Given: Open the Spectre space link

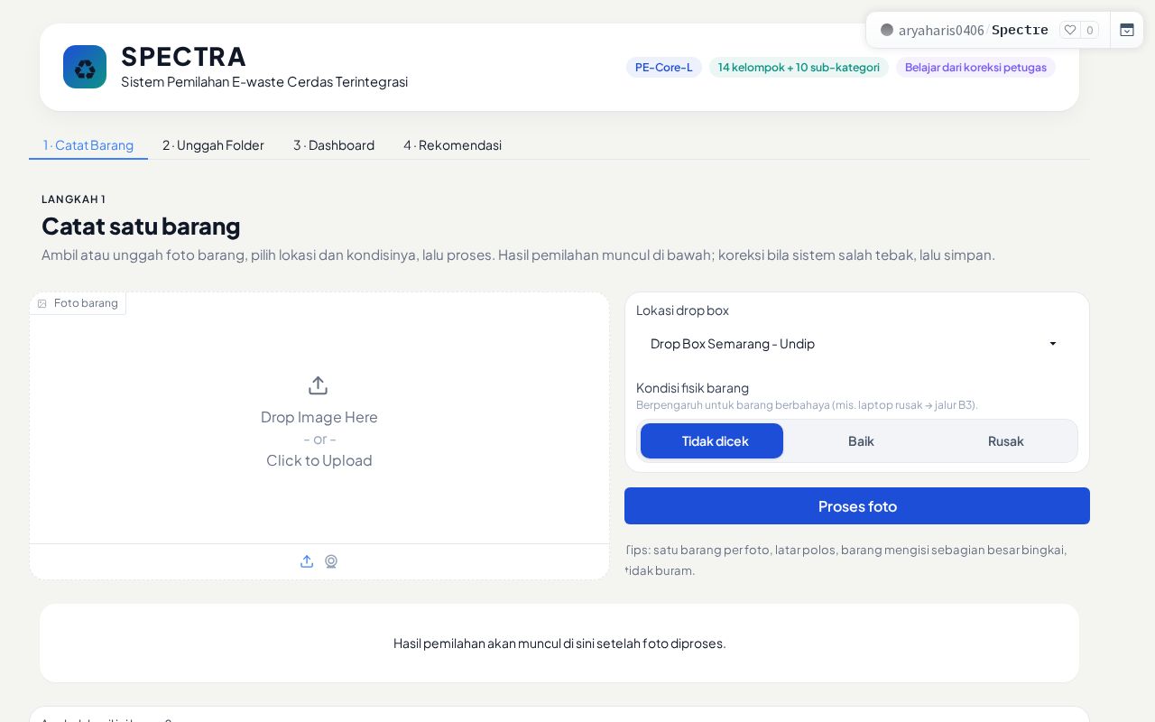Looking at the screenshot, I should (x=1020, y=30).
